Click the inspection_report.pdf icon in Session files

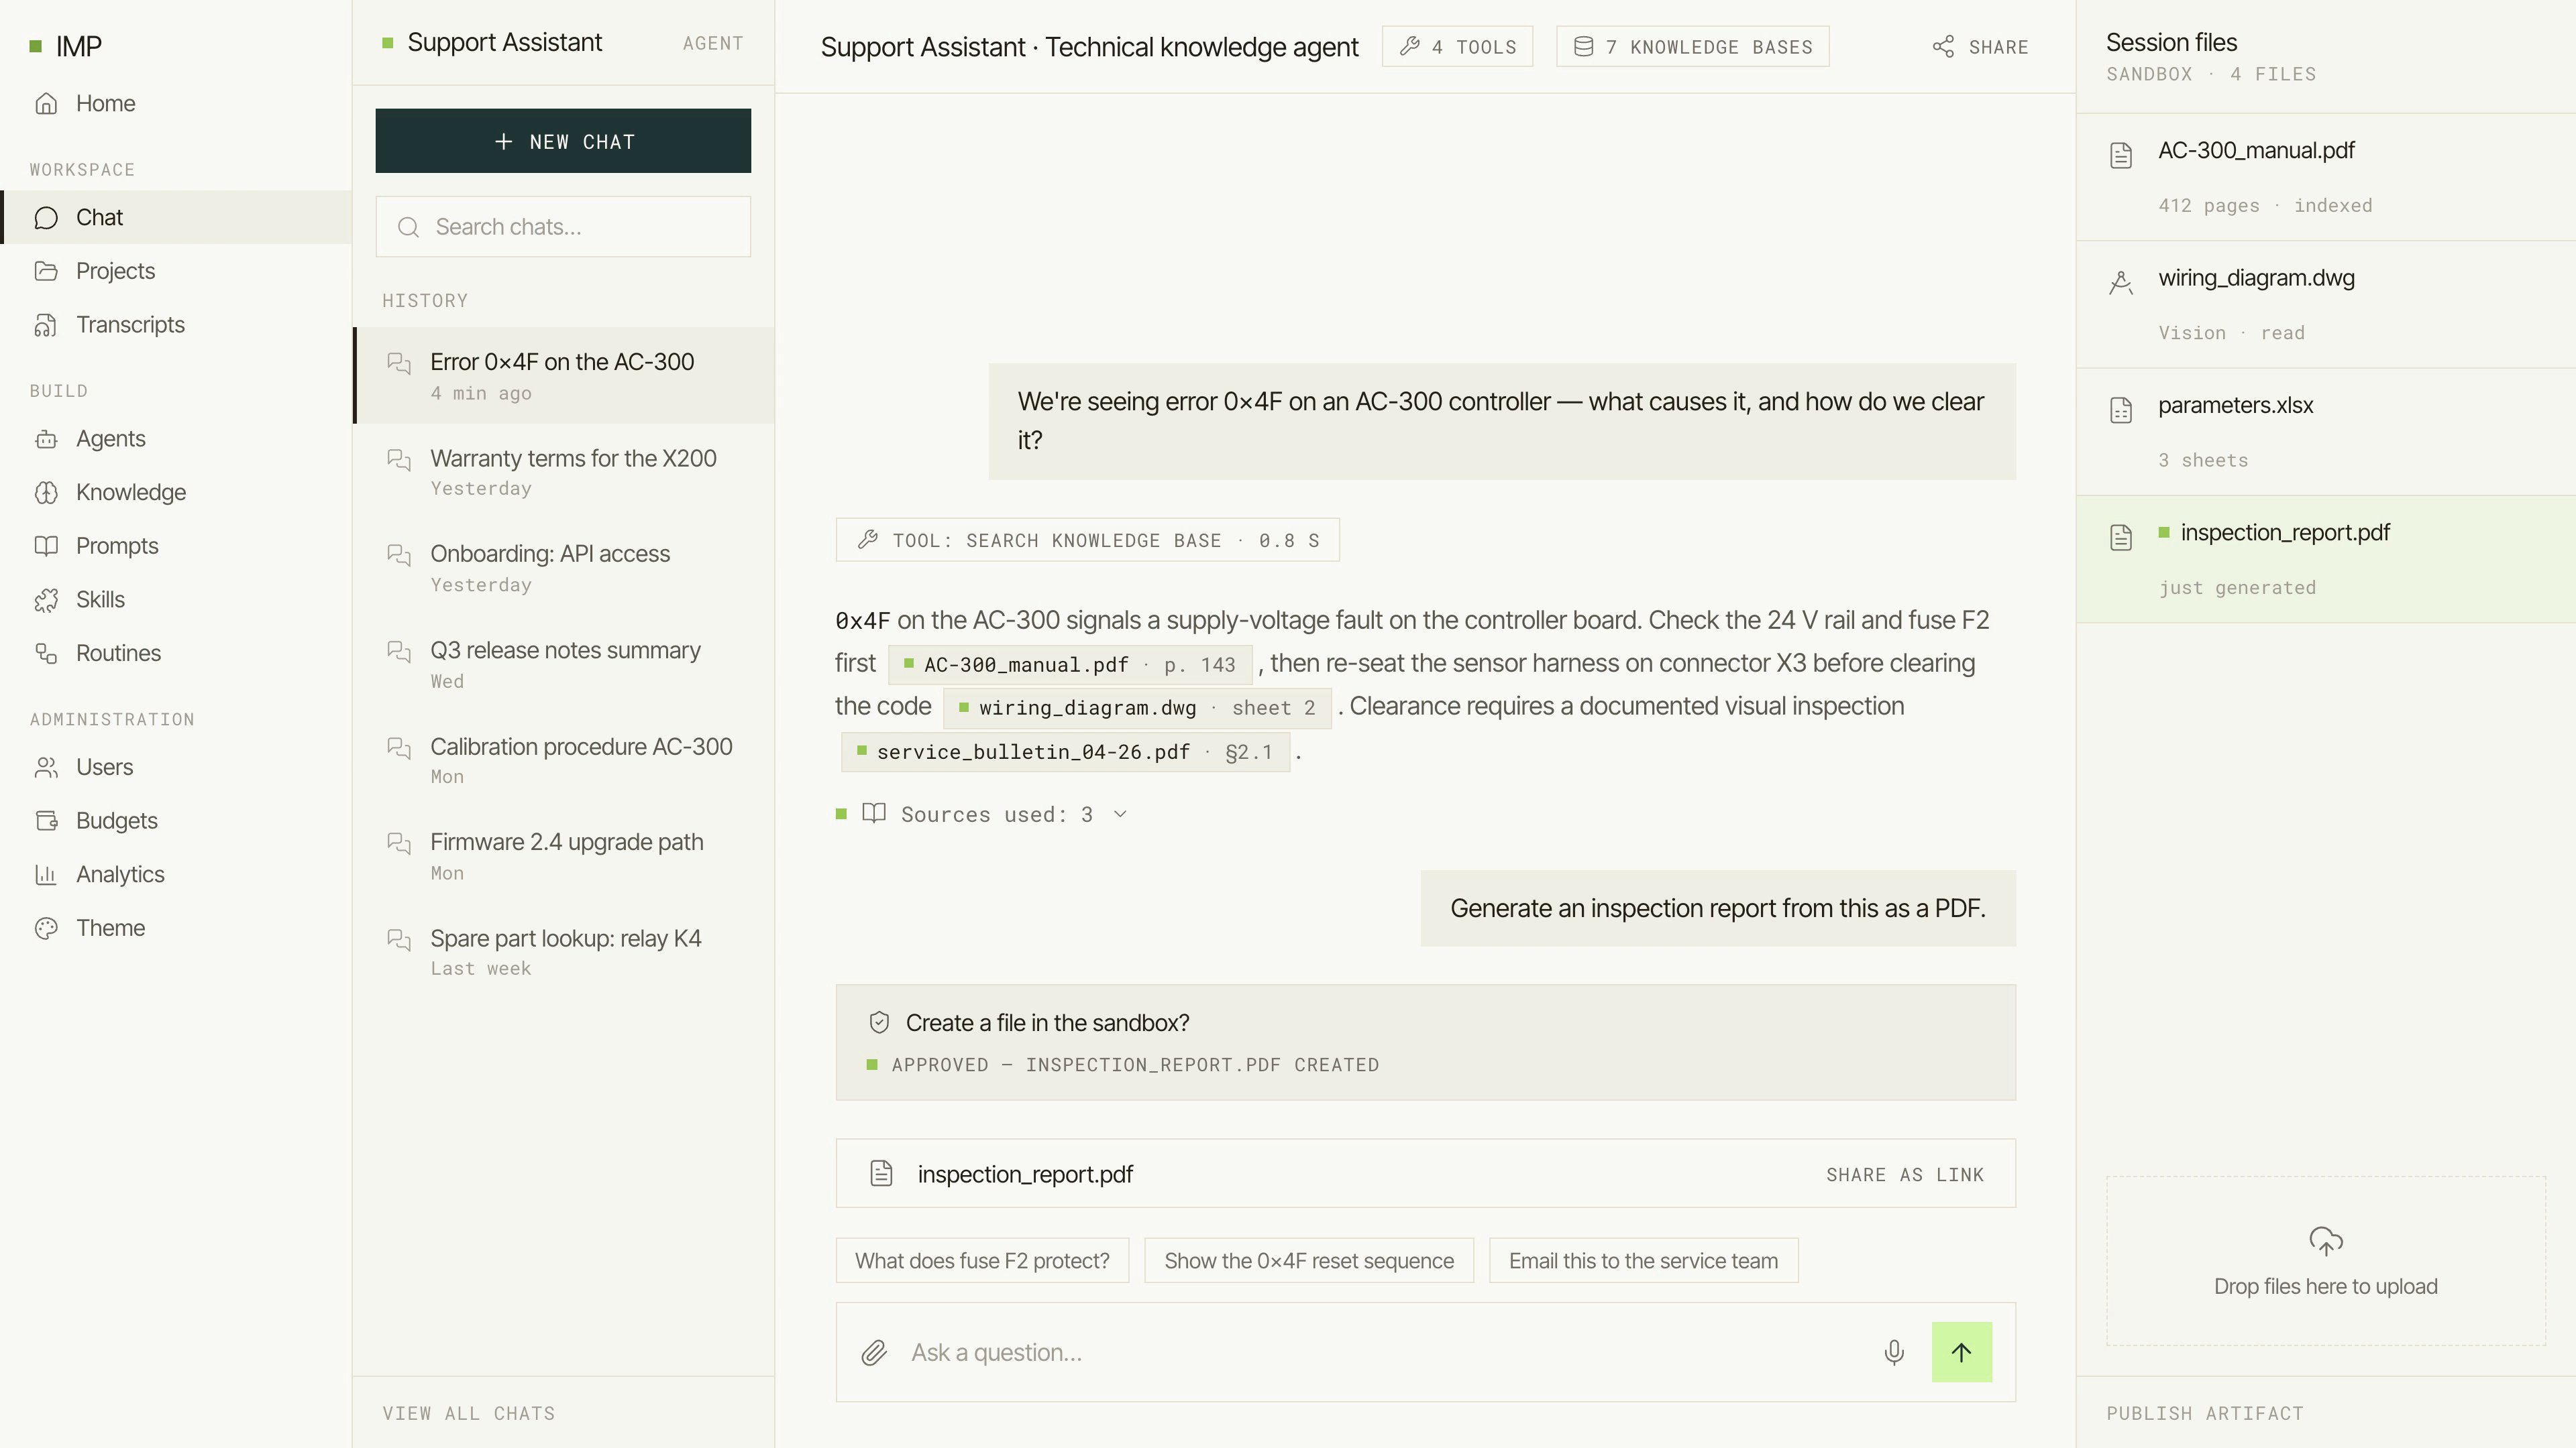coord(2121,538)
